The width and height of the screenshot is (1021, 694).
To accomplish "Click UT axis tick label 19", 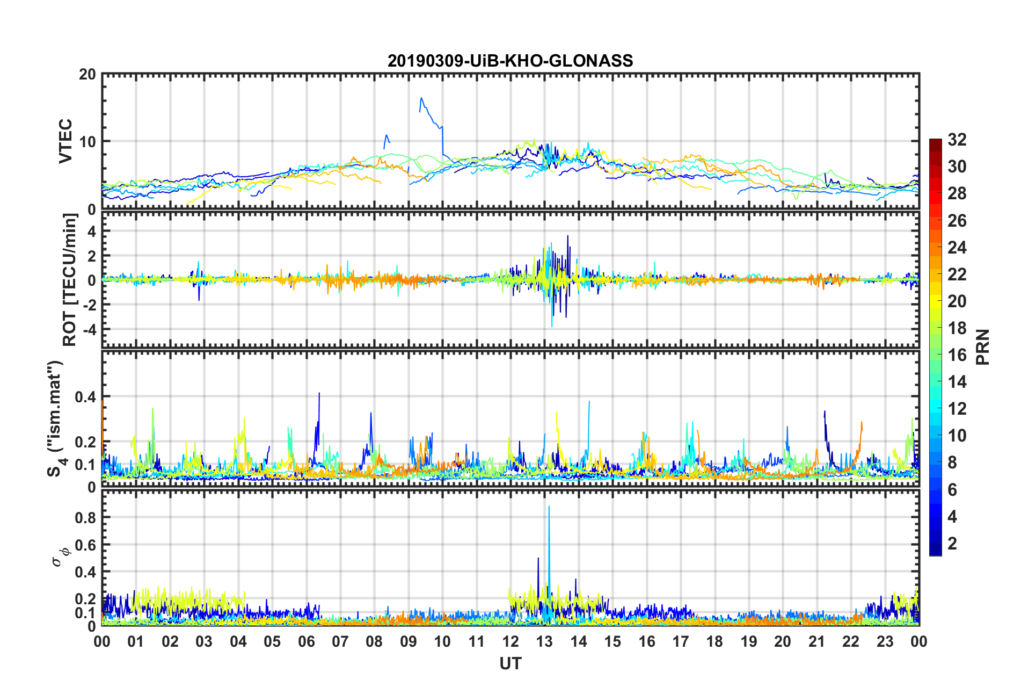I will tap(749, 641).
